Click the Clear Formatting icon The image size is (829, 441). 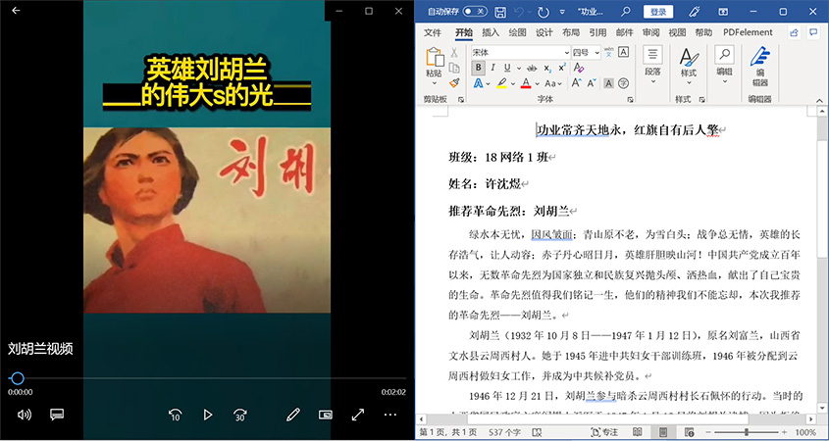[579, 68]
